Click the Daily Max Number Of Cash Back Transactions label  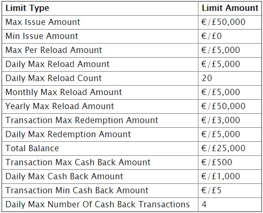(97, 204)
